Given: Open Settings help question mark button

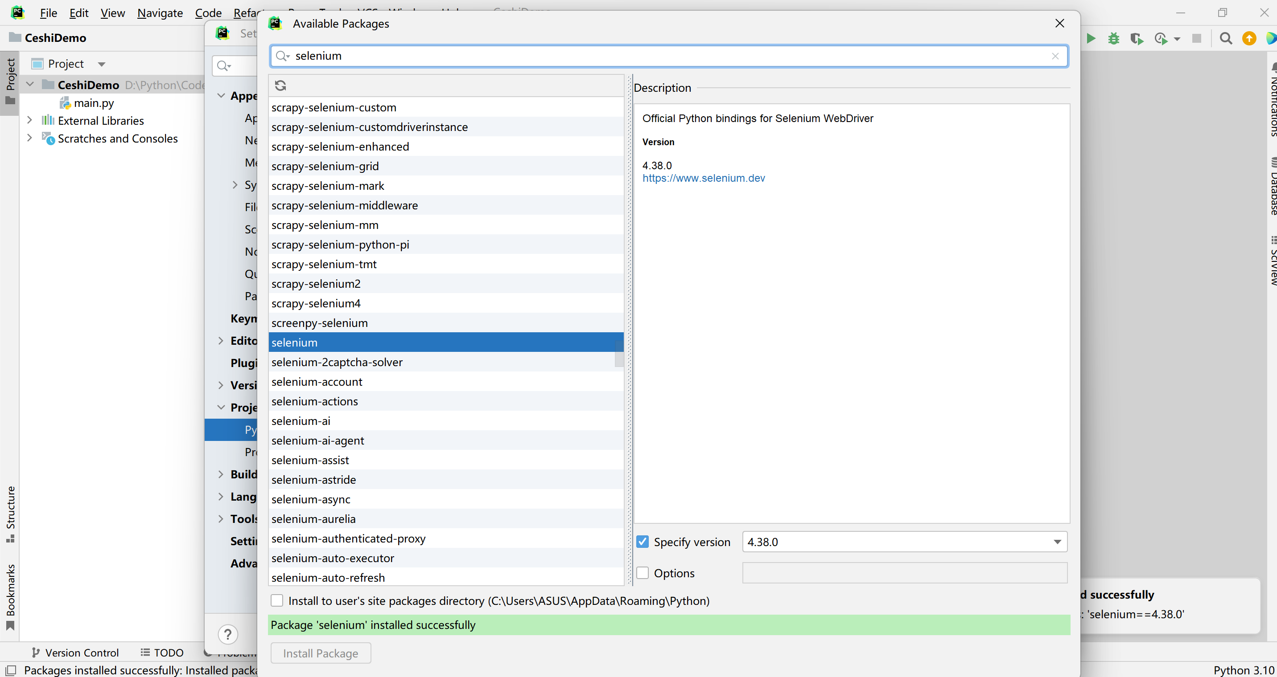Looking at the screenshot, I should click(228, 634).
